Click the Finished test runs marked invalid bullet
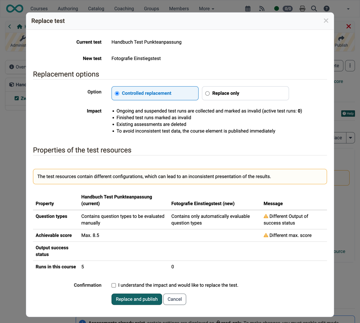The image size is (360, 323). 154,118
